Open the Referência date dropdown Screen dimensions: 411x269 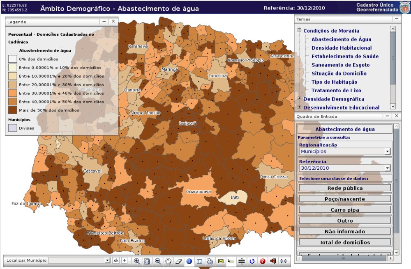(x=387, y=168)
